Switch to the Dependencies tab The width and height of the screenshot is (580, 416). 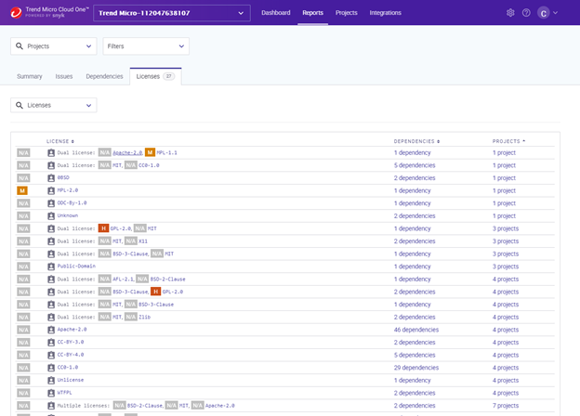click(x=104, y=76)
